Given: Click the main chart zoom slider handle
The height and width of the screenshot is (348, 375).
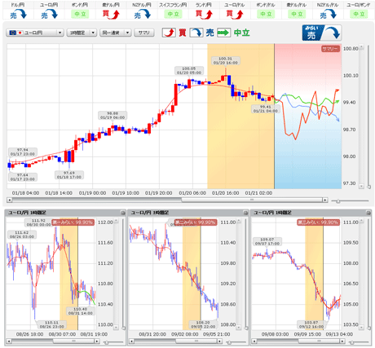Looking at the screenshot, I should 338,201.
